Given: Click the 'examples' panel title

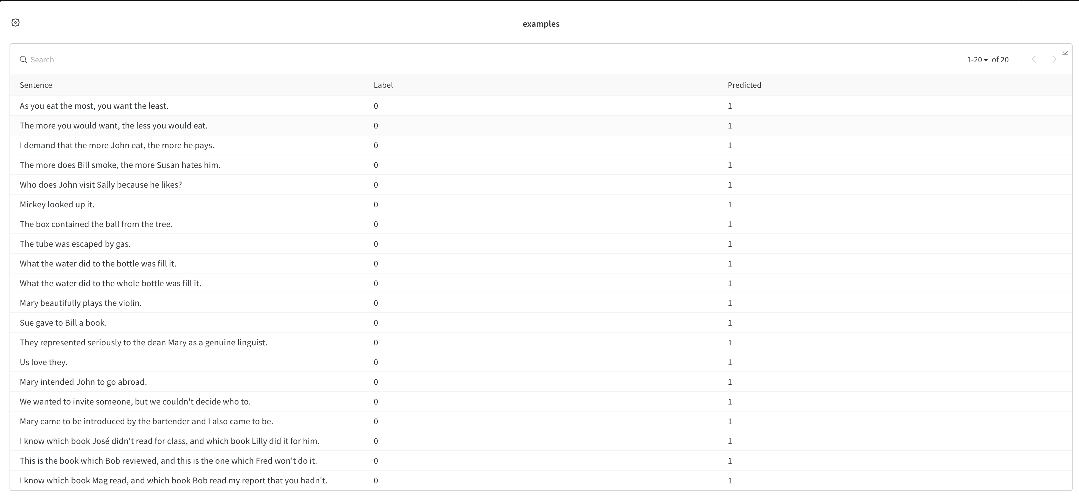Looking at the screenshot, I should (540, 24).
